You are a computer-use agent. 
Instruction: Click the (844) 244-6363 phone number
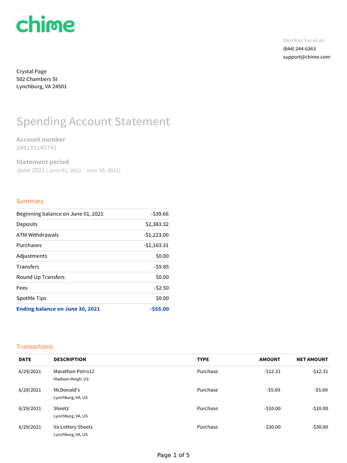pyautogui.click(x=299, y=49)
